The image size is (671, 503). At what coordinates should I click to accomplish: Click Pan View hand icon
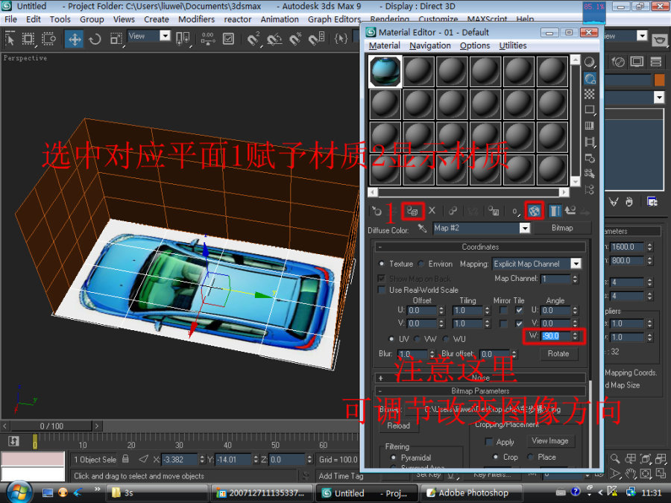(631, 474)
